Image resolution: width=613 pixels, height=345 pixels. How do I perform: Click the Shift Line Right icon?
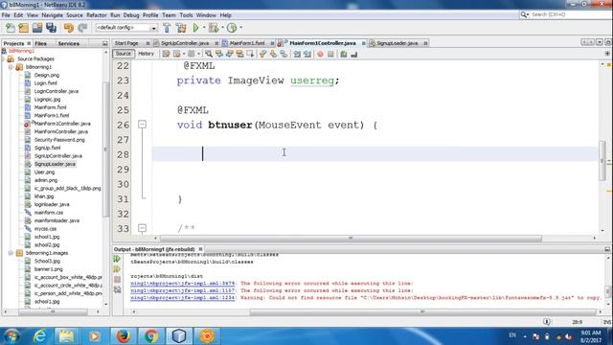tap(307, 54)
